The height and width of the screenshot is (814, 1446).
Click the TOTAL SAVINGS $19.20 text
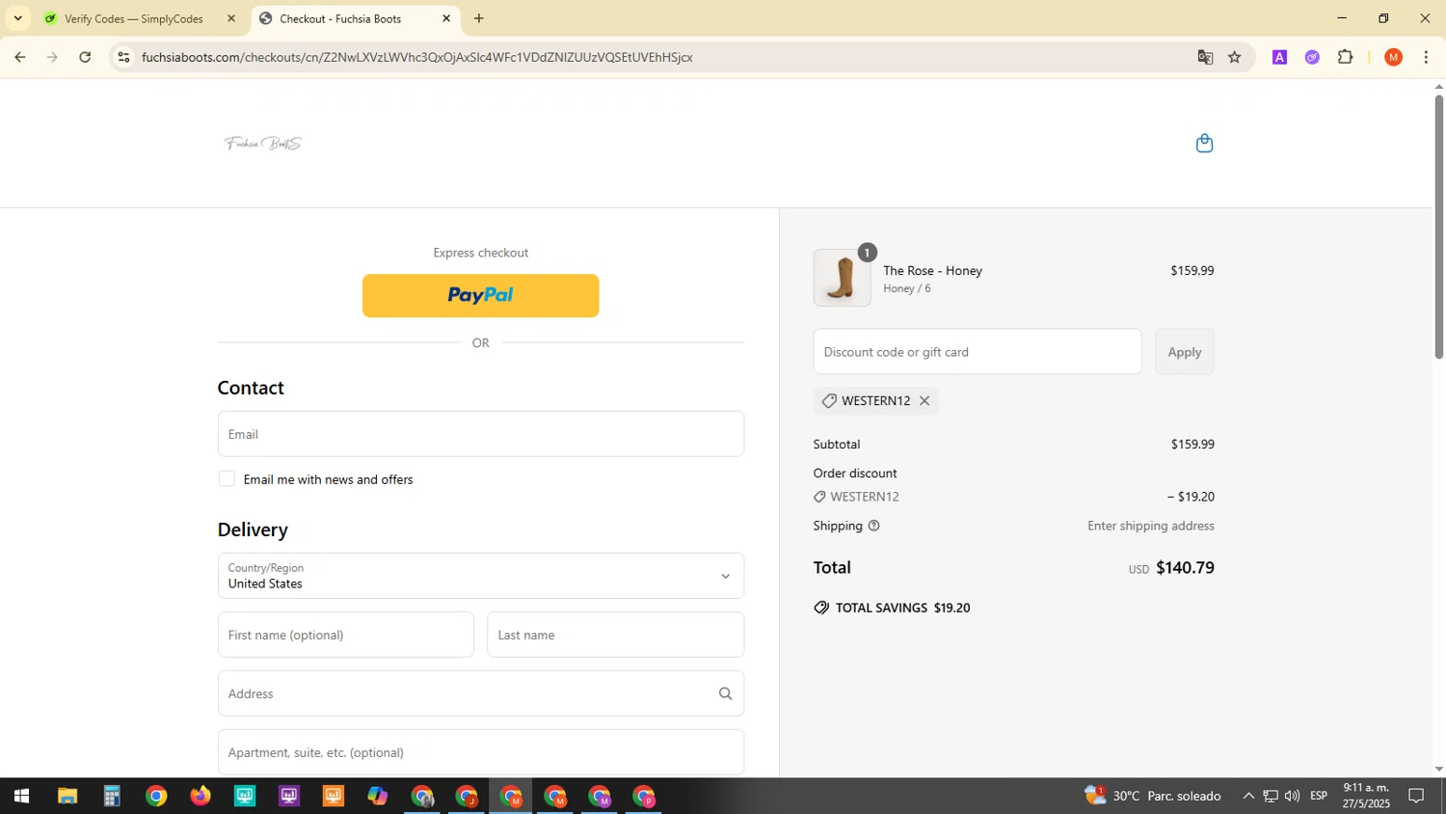click(x=902, y=608)
